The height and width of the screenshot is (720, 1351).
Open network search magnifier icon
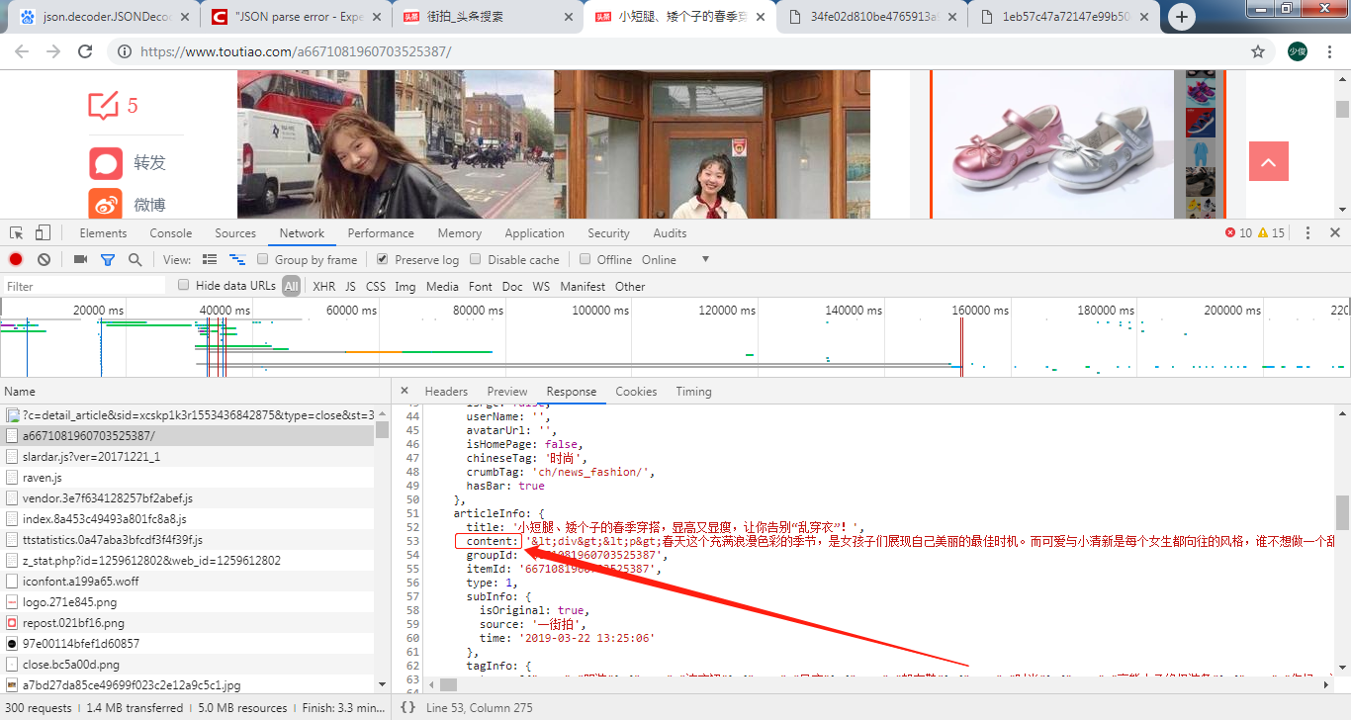(x=135, y=259)
